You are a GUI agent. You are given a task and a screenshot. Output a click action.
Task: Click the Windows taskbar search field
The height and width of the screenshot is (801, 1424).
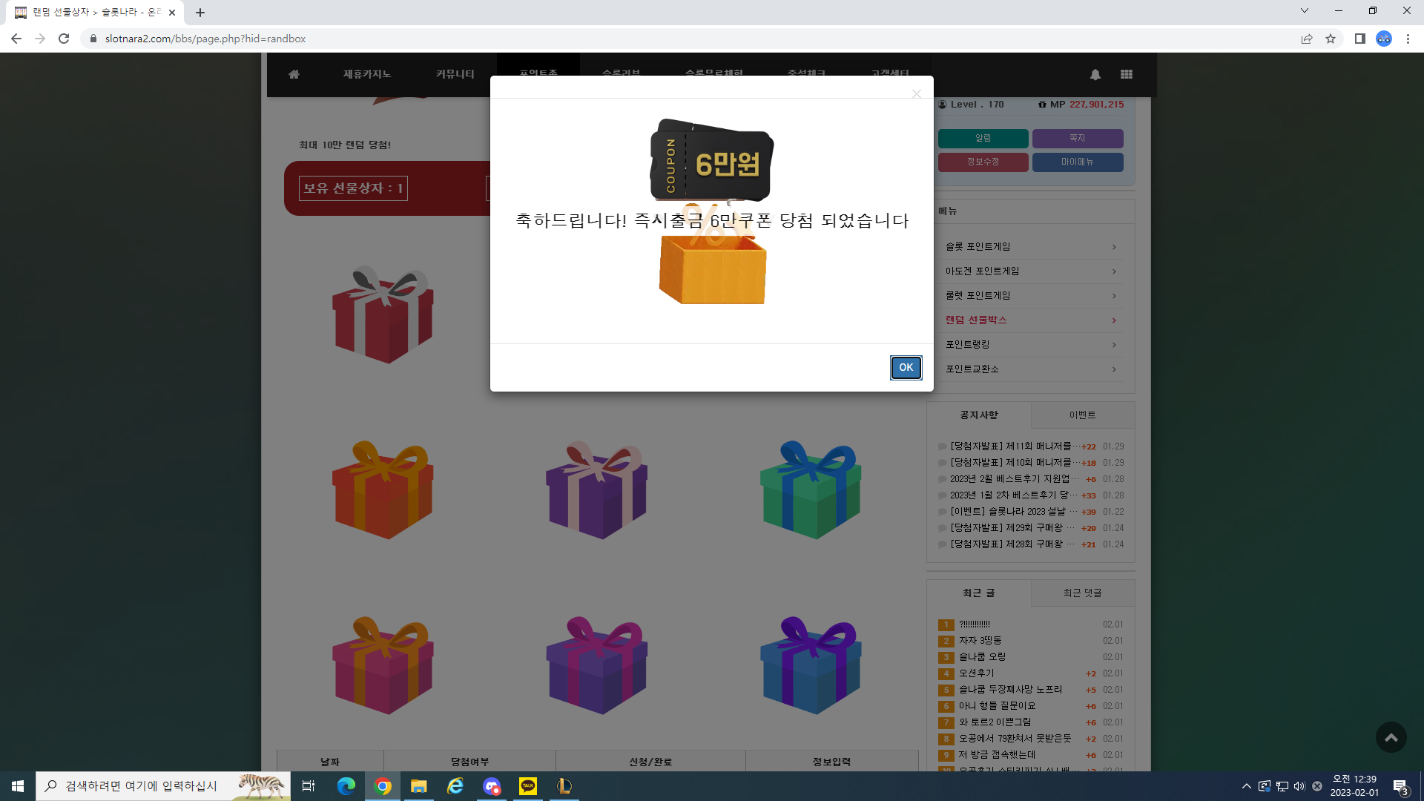163,786
